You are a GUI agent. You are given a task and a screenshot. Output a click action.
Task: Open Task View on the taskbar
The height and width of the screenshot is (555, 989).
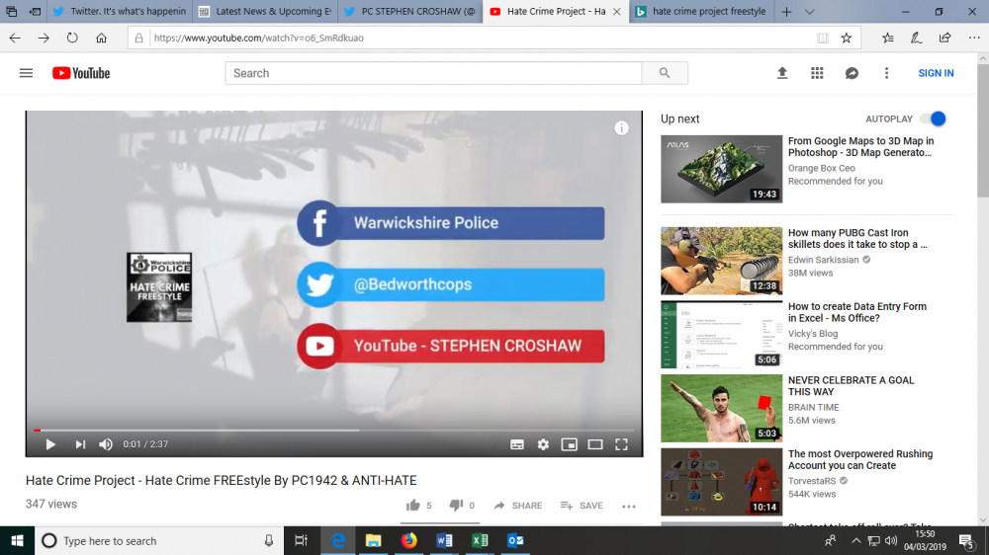click(x=301, y=540)
